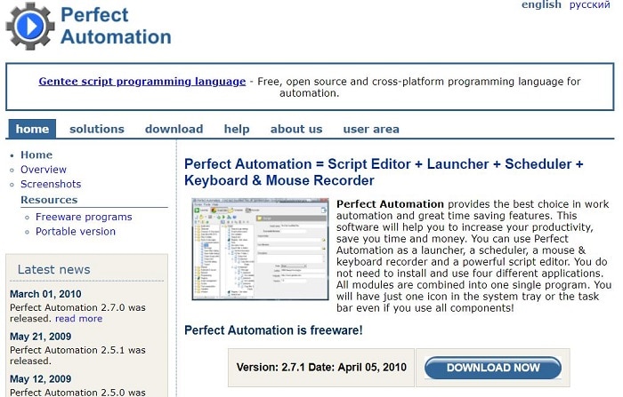Open Freeware programs under Resources

[84, 217]
